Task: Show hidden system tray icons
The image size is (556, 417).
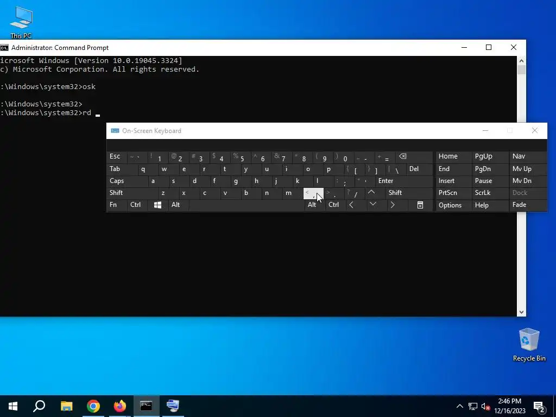Action: [x=459, y=406]
